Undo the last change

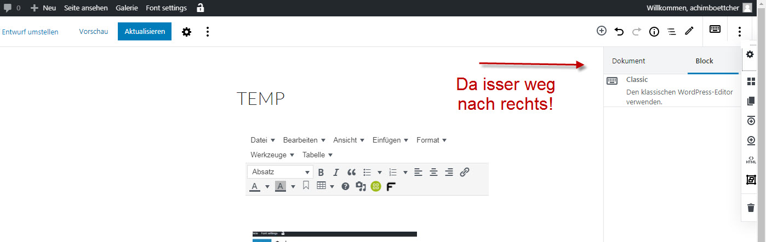619,31
